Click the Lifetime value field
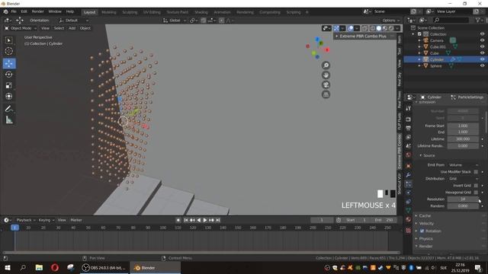Image resolution: width=488 pixels, height=274 pixels. (x=463, y=139)
